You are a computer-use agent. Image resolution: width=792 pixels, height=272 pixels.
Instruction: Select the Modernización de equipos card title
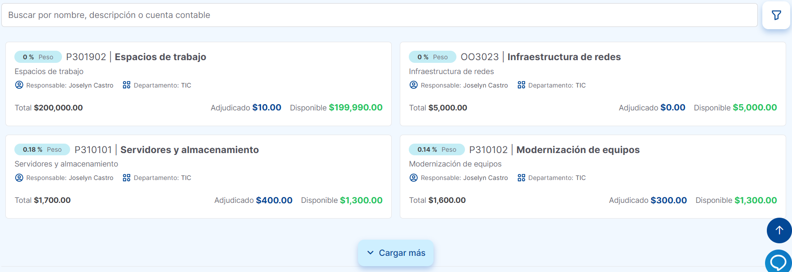pos(578,150)
